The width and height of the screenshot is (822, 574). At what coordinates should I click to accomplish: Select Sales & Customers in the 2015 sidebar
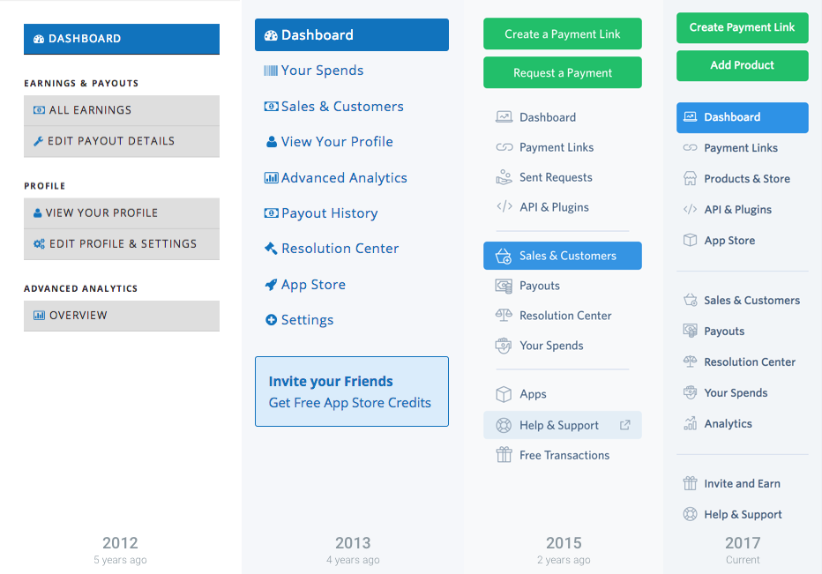[562, 256]
